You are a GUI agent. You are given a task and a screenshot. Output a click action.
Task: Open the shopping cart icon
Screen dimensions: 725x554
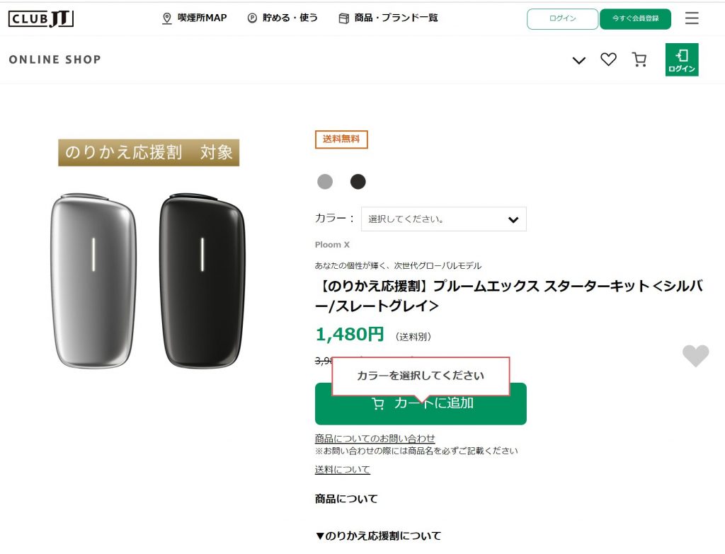(639, 60)
